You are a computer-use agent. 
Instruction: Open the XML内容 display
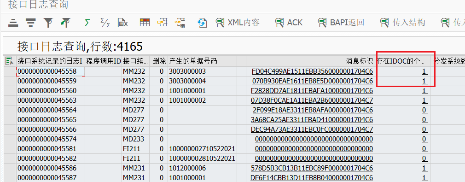coord(238,23)
